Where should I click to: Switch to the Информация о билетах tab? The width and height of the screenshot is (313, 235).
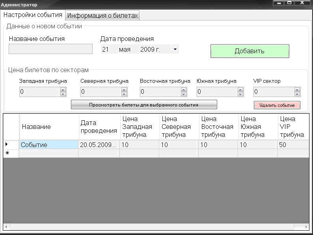pyautogui.click(x=102, y=15)
